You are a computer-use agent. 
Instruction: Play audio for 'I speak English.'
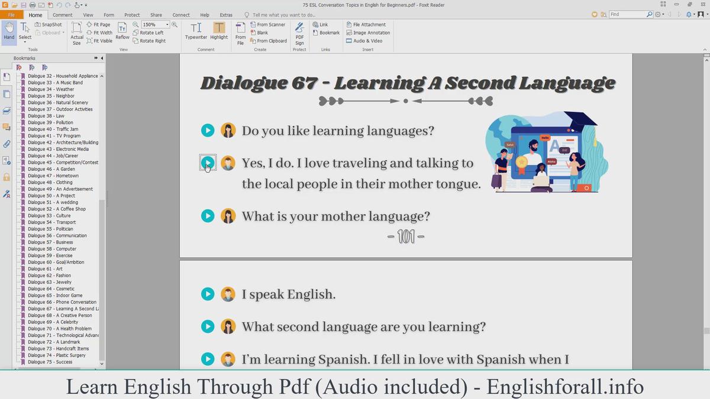point(208,294)
